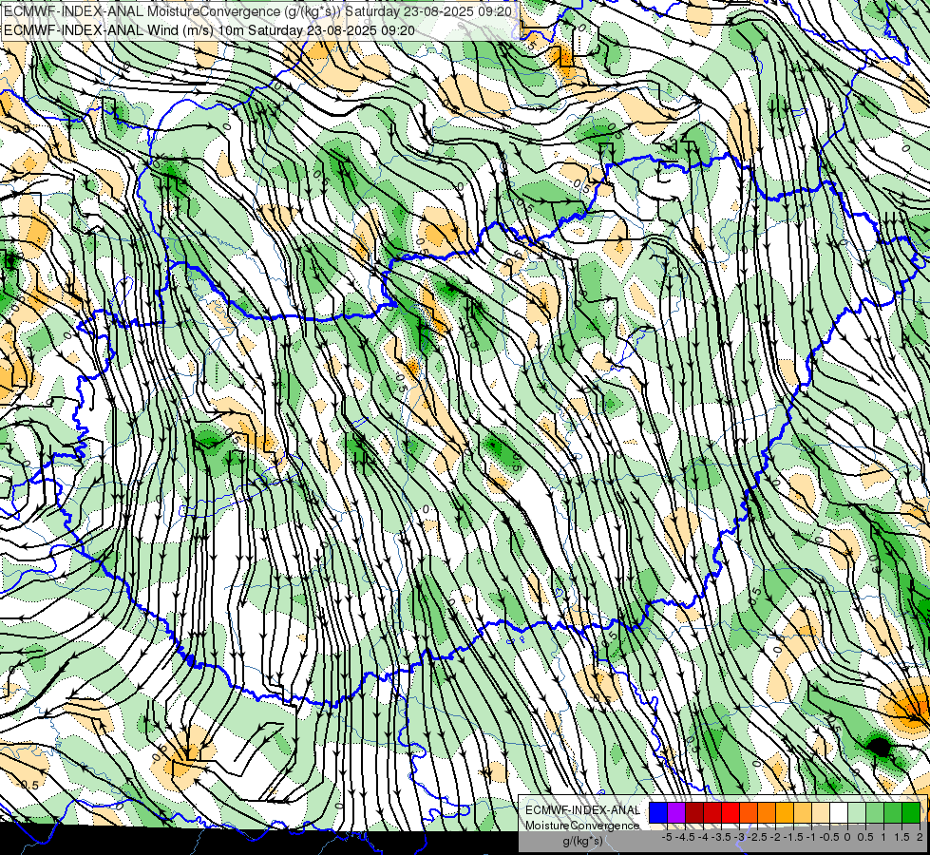The width and height of the screenshot is (930, 855).
Task: Pick the palest green swatch between 0 and 0.5
Action: (857, 812)
